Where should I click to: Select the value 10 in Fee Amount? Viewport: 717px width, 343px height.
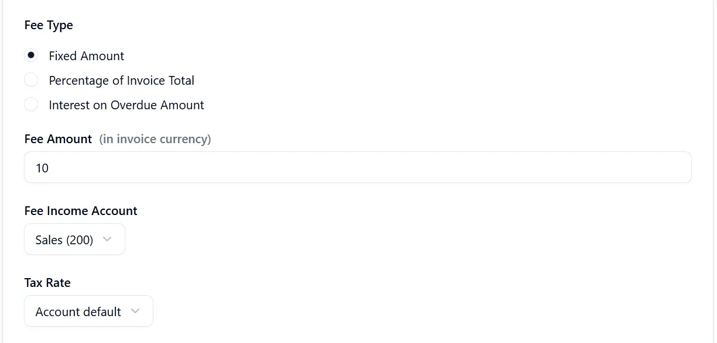coord(42,168)
